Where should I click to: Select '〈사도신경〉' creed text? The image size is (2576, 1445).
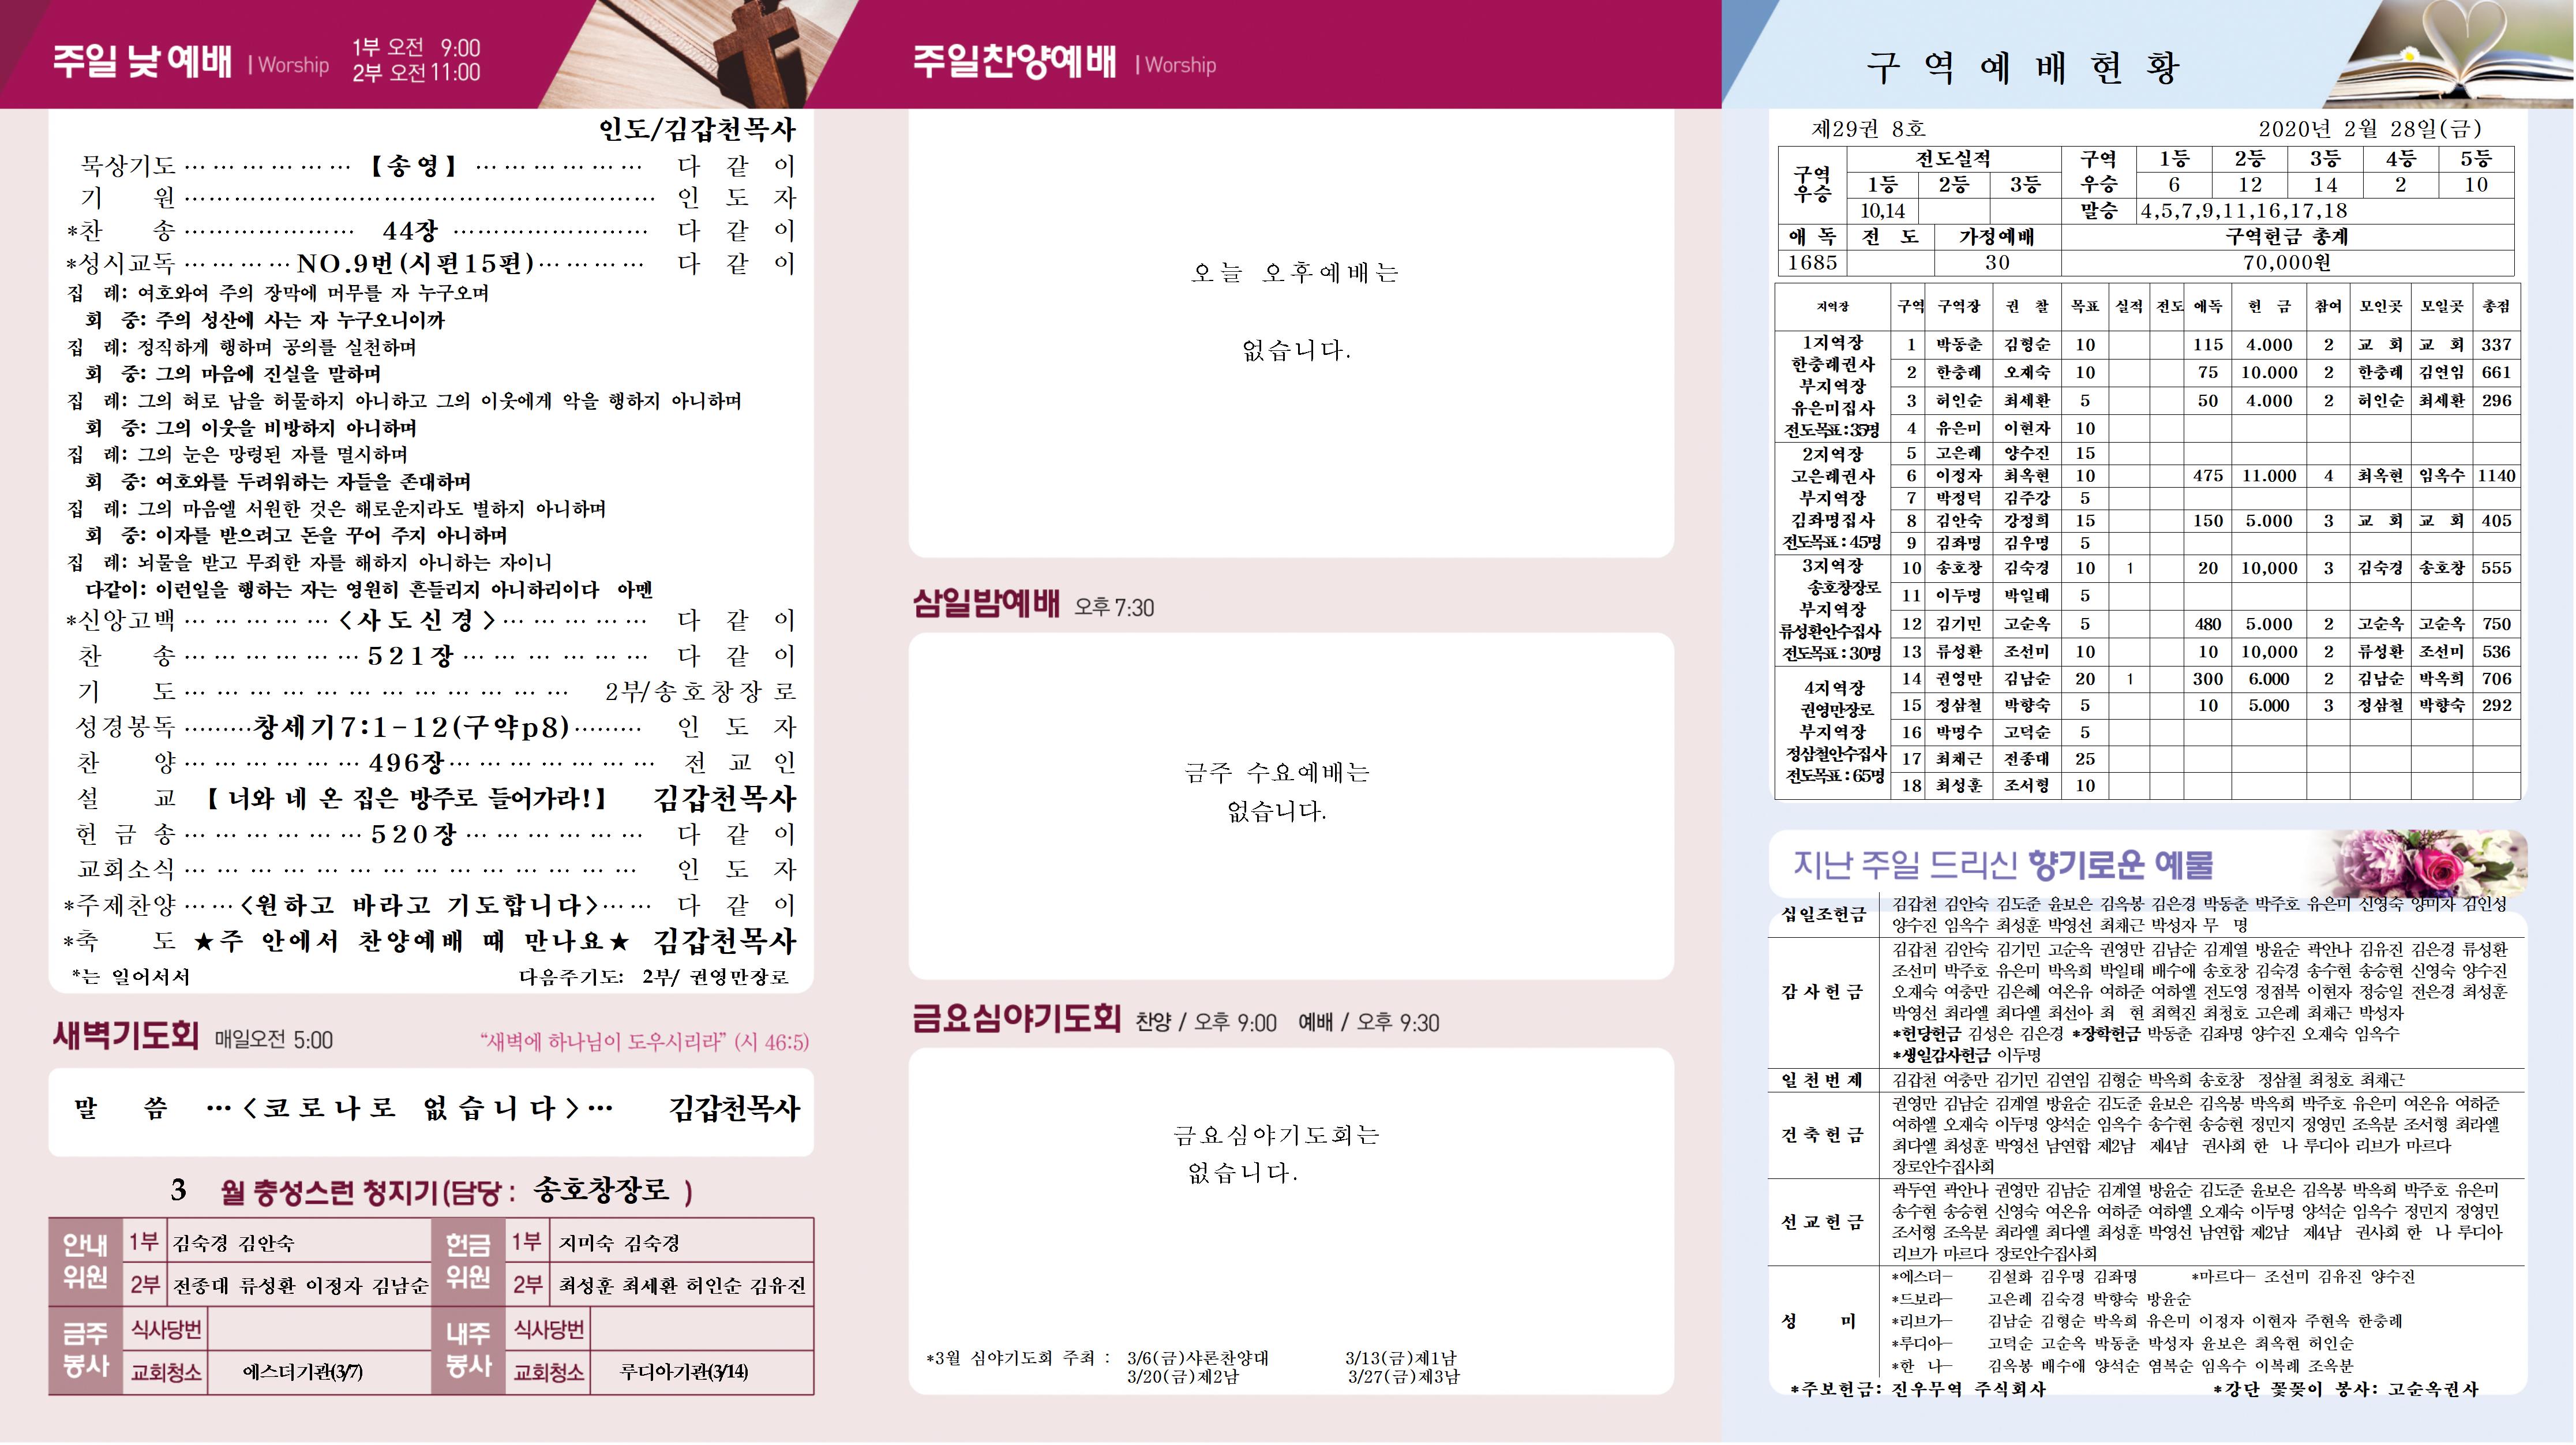[416, 620]
